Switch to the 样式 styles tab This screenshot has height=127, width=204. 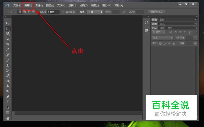(x=162, y=24)
